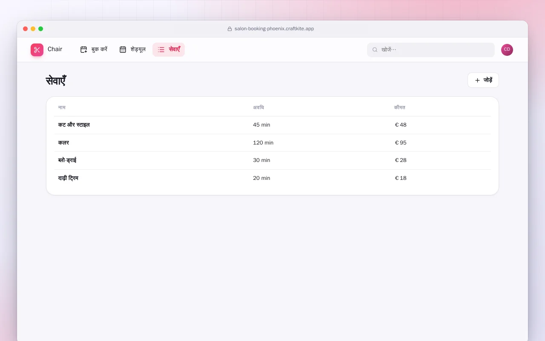The height and width of the screenshot is (341, 545).
Task: Click the अवधि column header
Action: click(258, 107)
